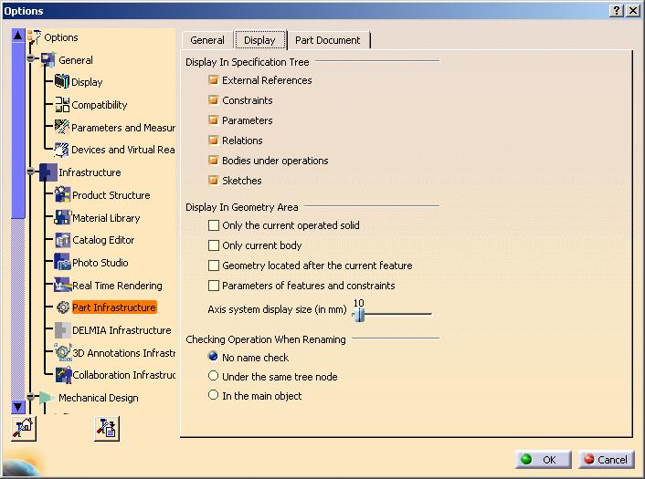Click the axis system display size slider handle

tap(359, 315)
